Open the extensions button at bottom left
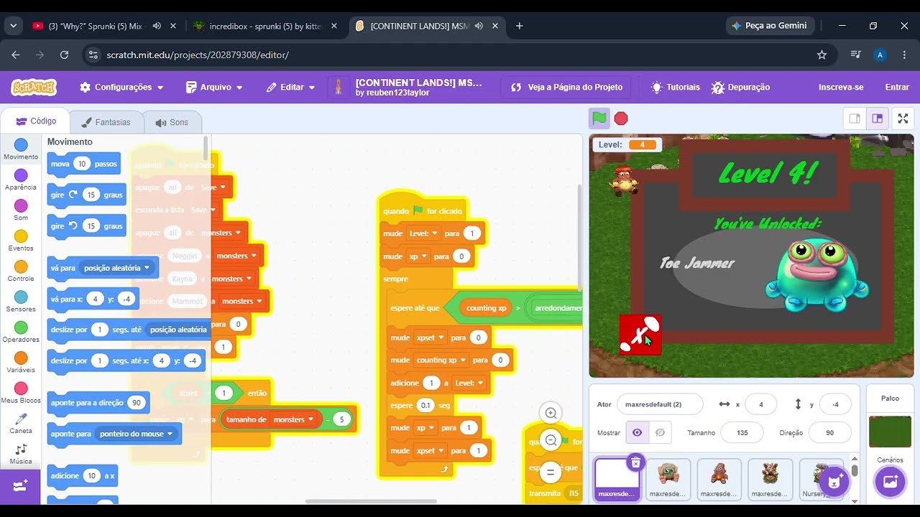920x517 pixels. [20, 485]
